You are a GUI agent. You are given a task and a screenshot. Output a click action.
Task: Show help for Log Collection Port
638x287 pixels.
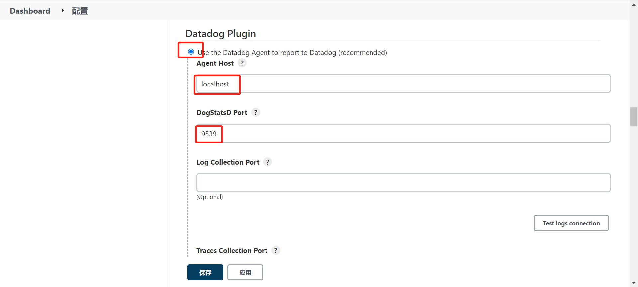[x=267, y=162]
